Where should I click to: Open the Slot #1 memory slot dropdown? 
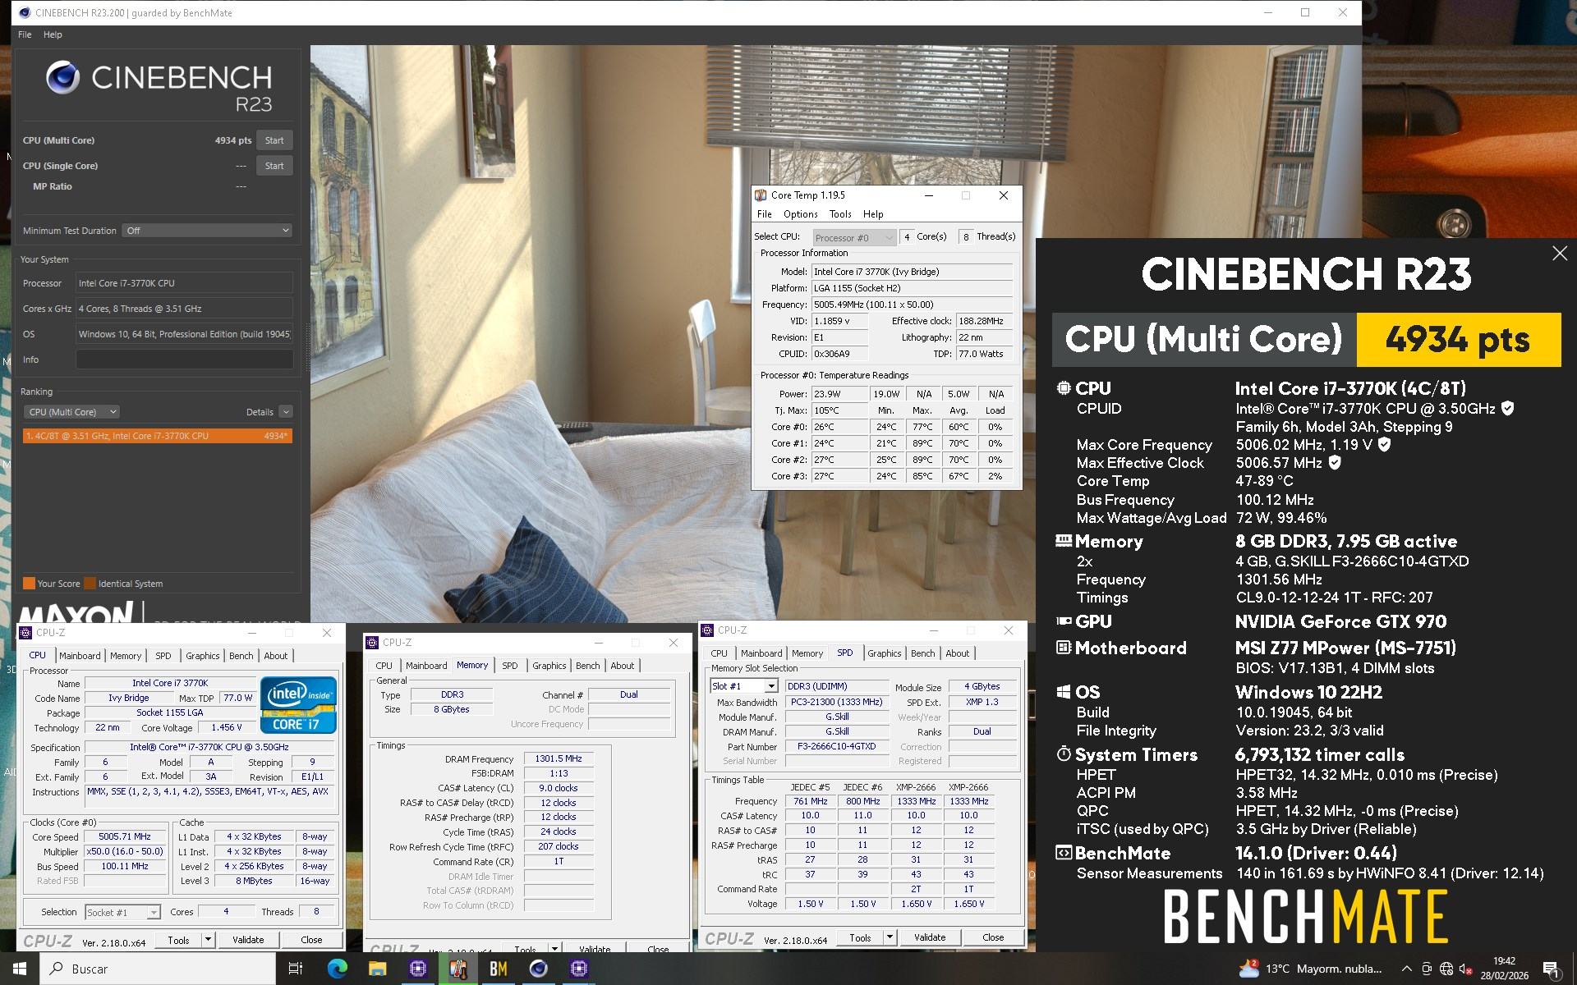[743, 686]
